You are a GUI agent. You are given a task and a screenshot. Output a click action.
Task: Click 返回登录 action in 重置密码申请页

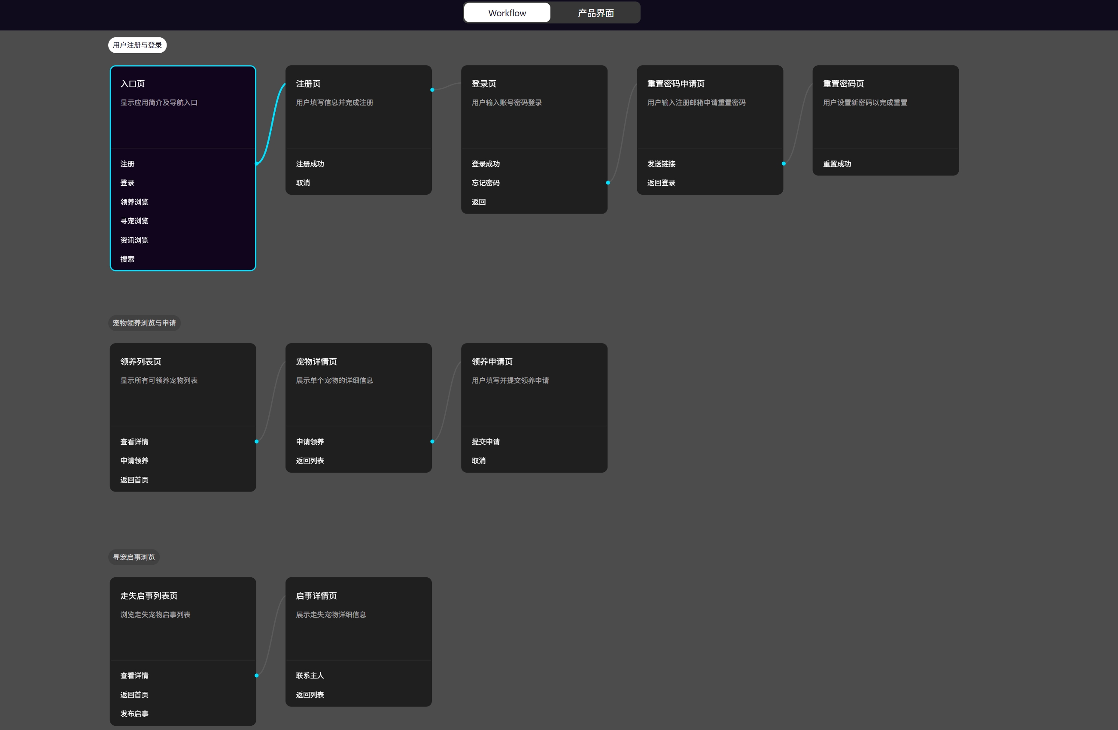[662, 183]
